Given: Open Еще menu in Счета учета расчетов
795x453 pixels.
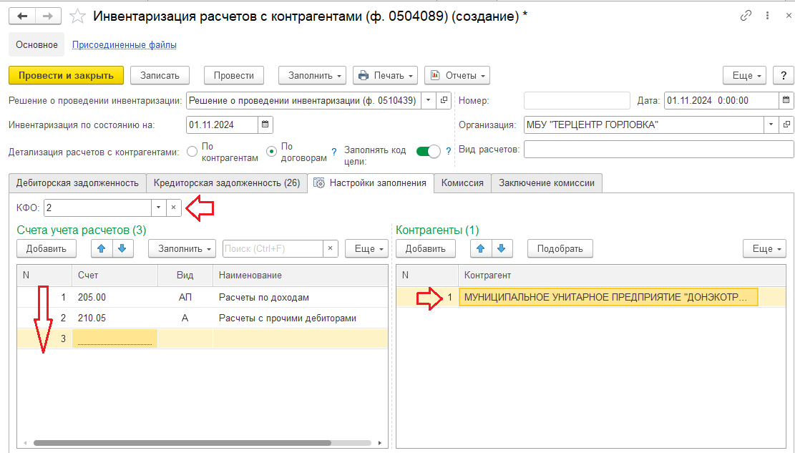Looking at the screenshot, I should [367, 248].
